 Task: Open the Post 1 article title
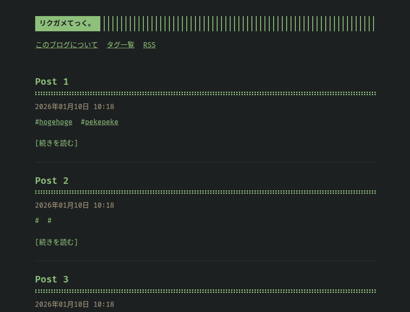(x=52, y=82)
